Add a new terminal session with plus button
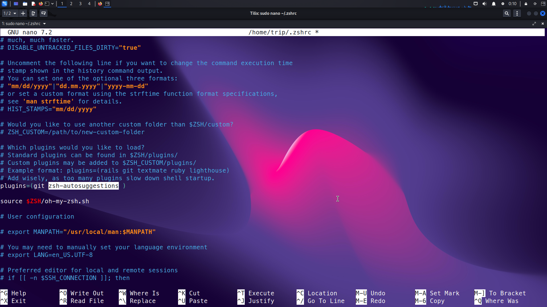 (x=23, y=13)
